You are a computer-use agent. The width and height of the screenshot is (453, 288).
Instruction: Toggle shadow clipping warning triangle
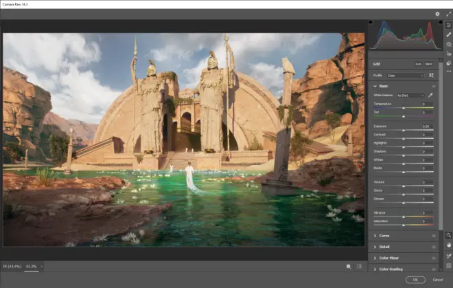pyautogui.click(x=371, y=22)
